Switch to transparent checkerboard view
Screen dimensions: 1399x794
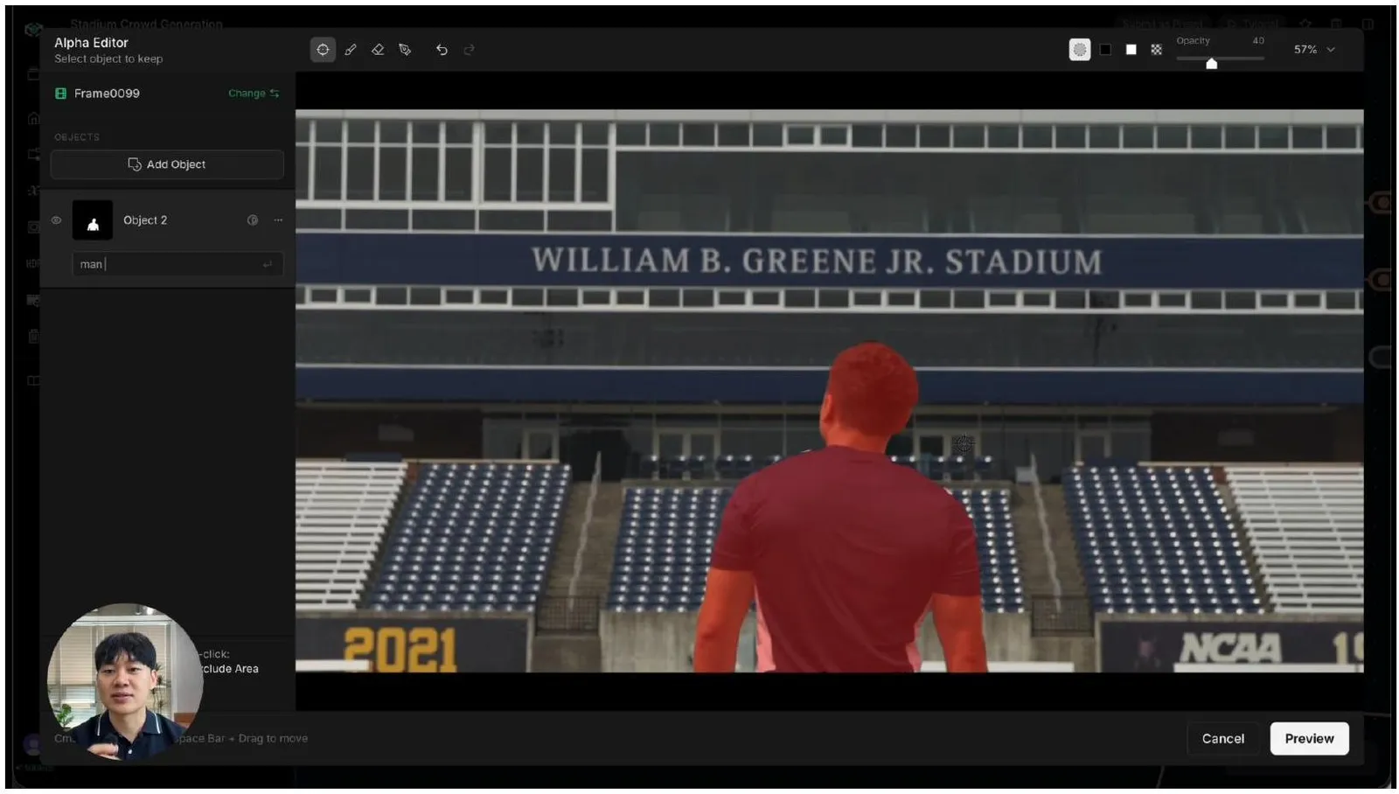pos(1157,50)
